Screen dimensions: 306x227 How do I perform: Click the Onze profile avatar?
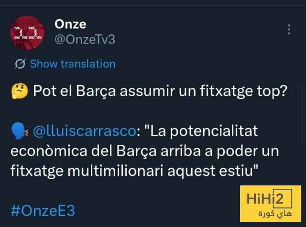tap(28, 32)
